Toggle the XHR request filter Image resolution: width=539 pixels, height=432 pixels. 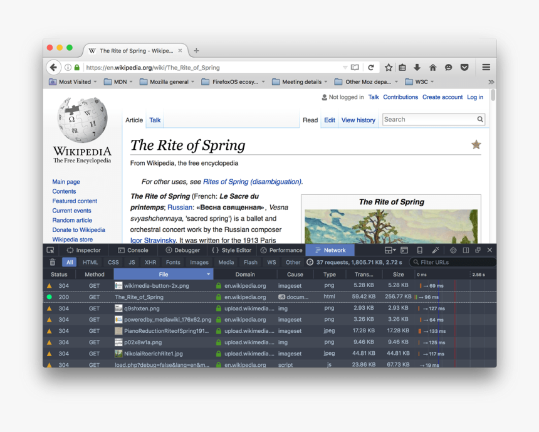[150, 263]
